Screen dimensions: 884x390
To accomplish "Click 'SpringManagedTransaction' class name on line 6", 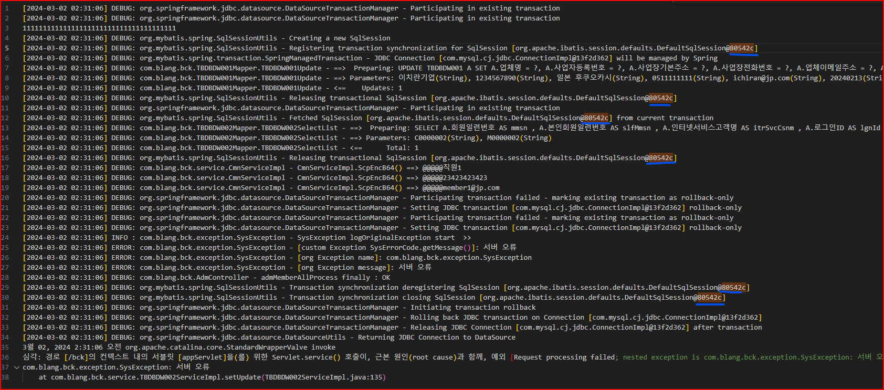I will point(313,58).
